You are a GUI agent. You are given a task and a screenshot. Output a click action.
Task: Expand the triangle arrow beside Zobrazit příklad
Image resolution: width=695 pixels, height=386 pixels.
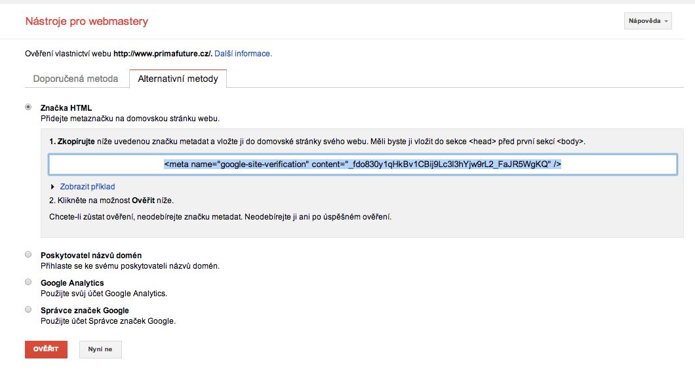point(52,187)
